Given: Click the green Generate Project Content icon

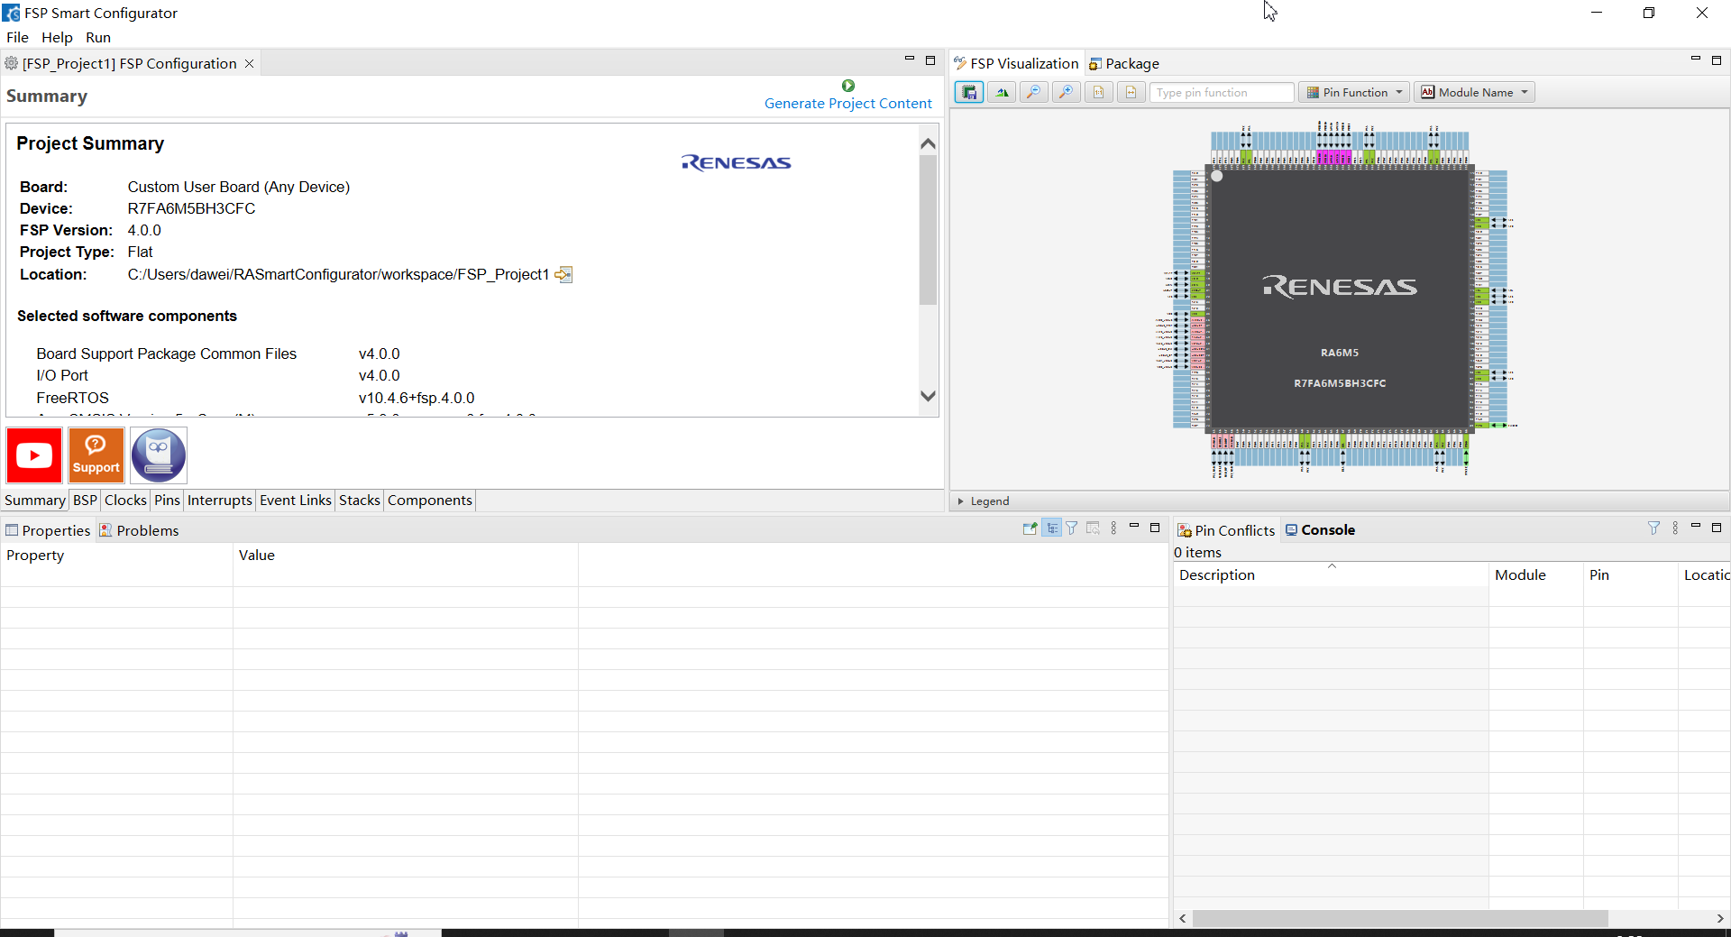Looking at the screenshot, I should [x=848, y=86].
